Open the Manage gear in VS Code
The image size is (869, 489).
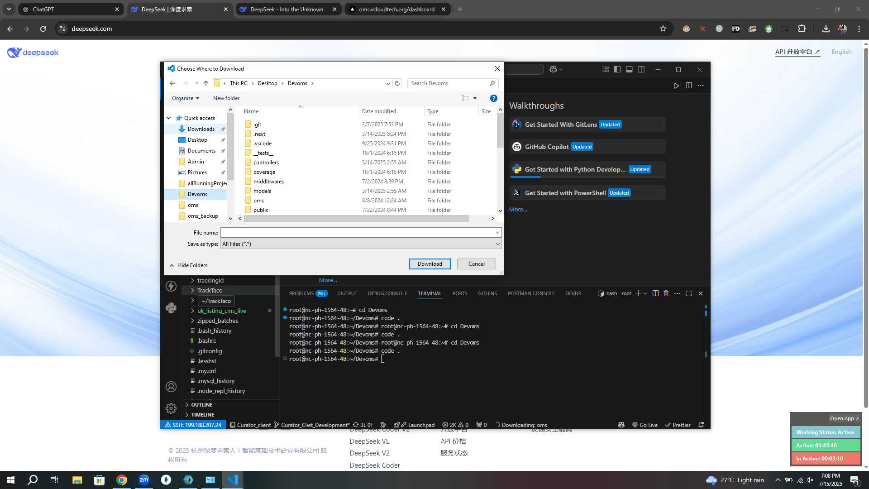tap(171, 408)
